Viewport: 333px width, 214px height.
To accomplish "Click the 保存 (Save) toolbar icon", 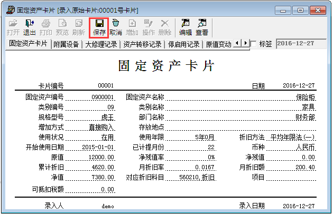I will (99, 27).
